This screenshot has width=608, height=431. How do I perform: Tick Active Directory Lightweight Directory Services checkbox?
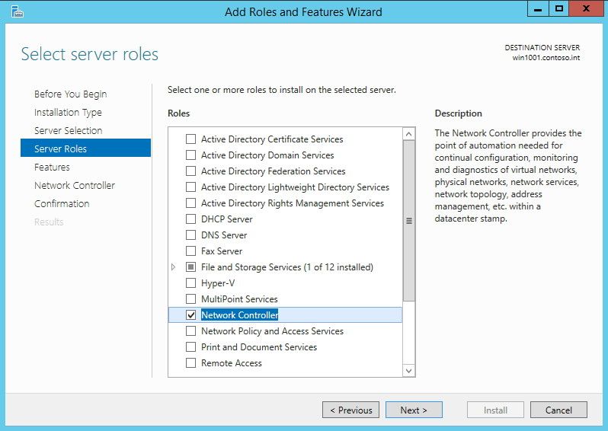(190, 187)
